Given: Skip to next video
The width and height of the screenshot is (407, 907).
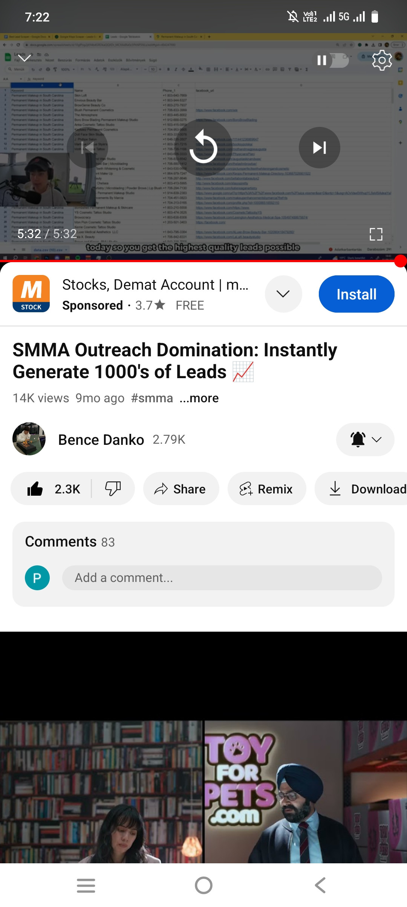Looking at the screenshot, I should coord(319,148).
